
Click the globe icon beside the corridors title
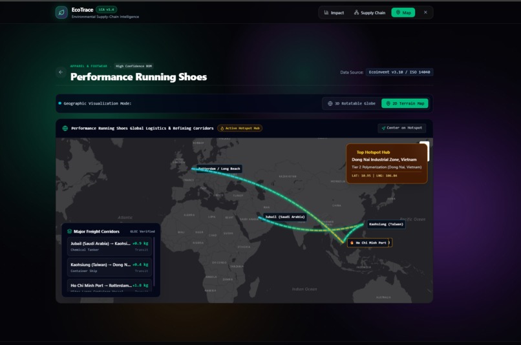(65, 128)
